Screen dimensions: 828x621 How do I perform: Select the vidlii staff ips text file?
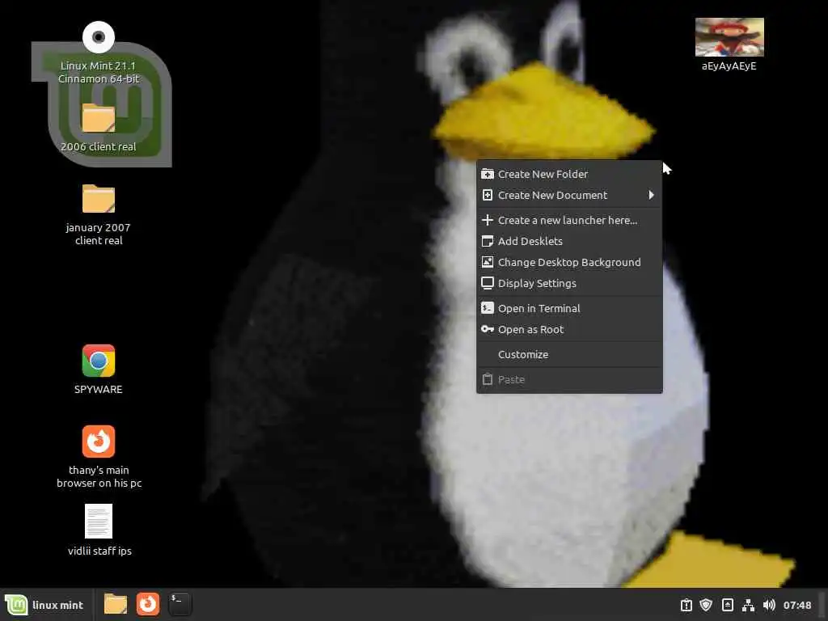(x=99, y=522)
